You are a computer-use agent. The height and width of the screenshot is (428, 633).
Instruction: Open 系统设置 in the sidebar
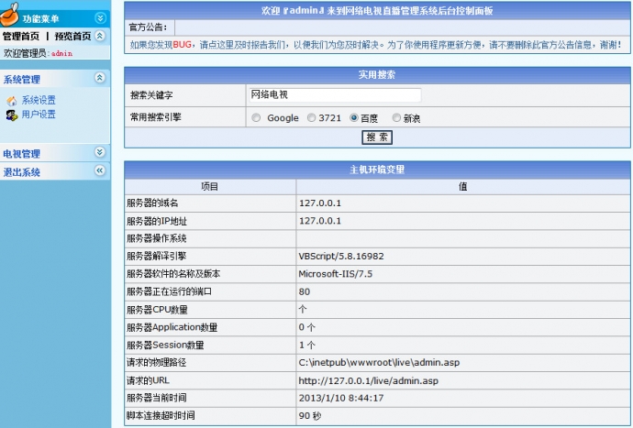click(x=39, y=100)
